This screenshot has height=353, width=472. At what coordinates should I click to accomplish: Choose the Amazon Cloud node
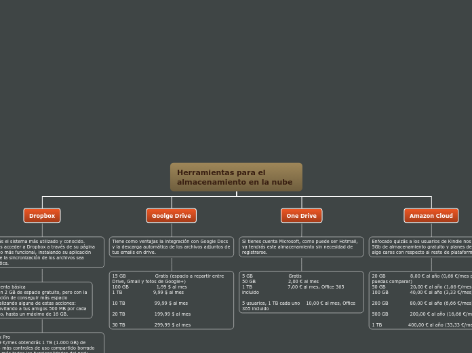[431, 216]
